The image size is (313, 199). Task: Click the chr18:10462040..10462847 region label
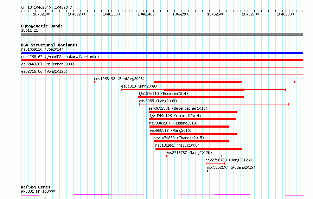[46, 8]
